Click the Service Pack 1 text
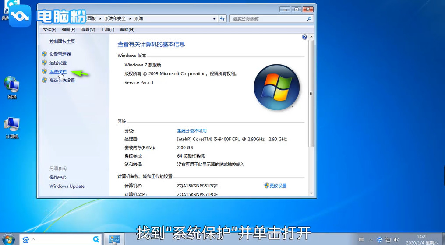 point(139,83)
